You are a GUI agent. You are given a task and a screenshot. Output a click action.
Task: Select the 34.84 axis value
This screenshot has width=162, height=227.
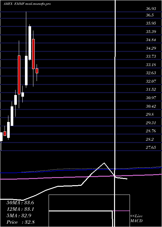[151, 40]
